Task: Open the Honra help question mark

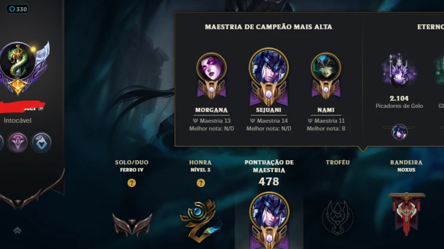Action: click(201, 183)
